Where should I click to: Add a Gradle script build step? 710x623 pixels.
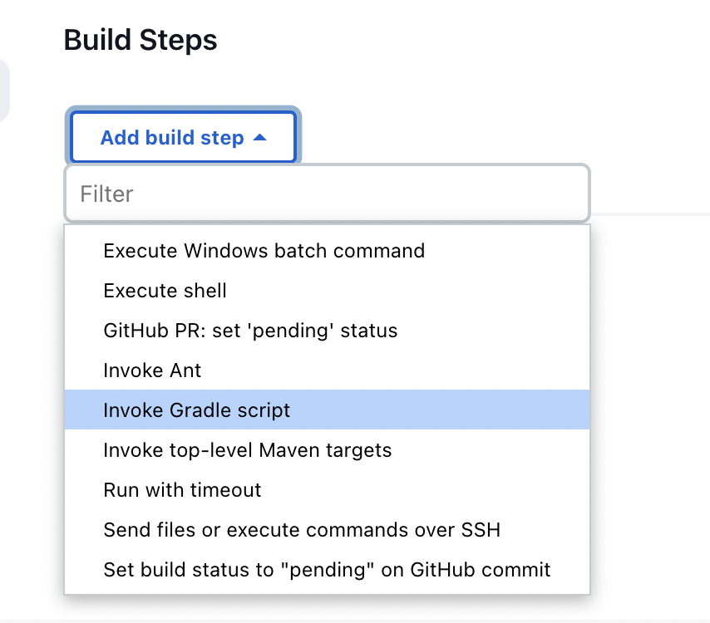tap(197, 410)
